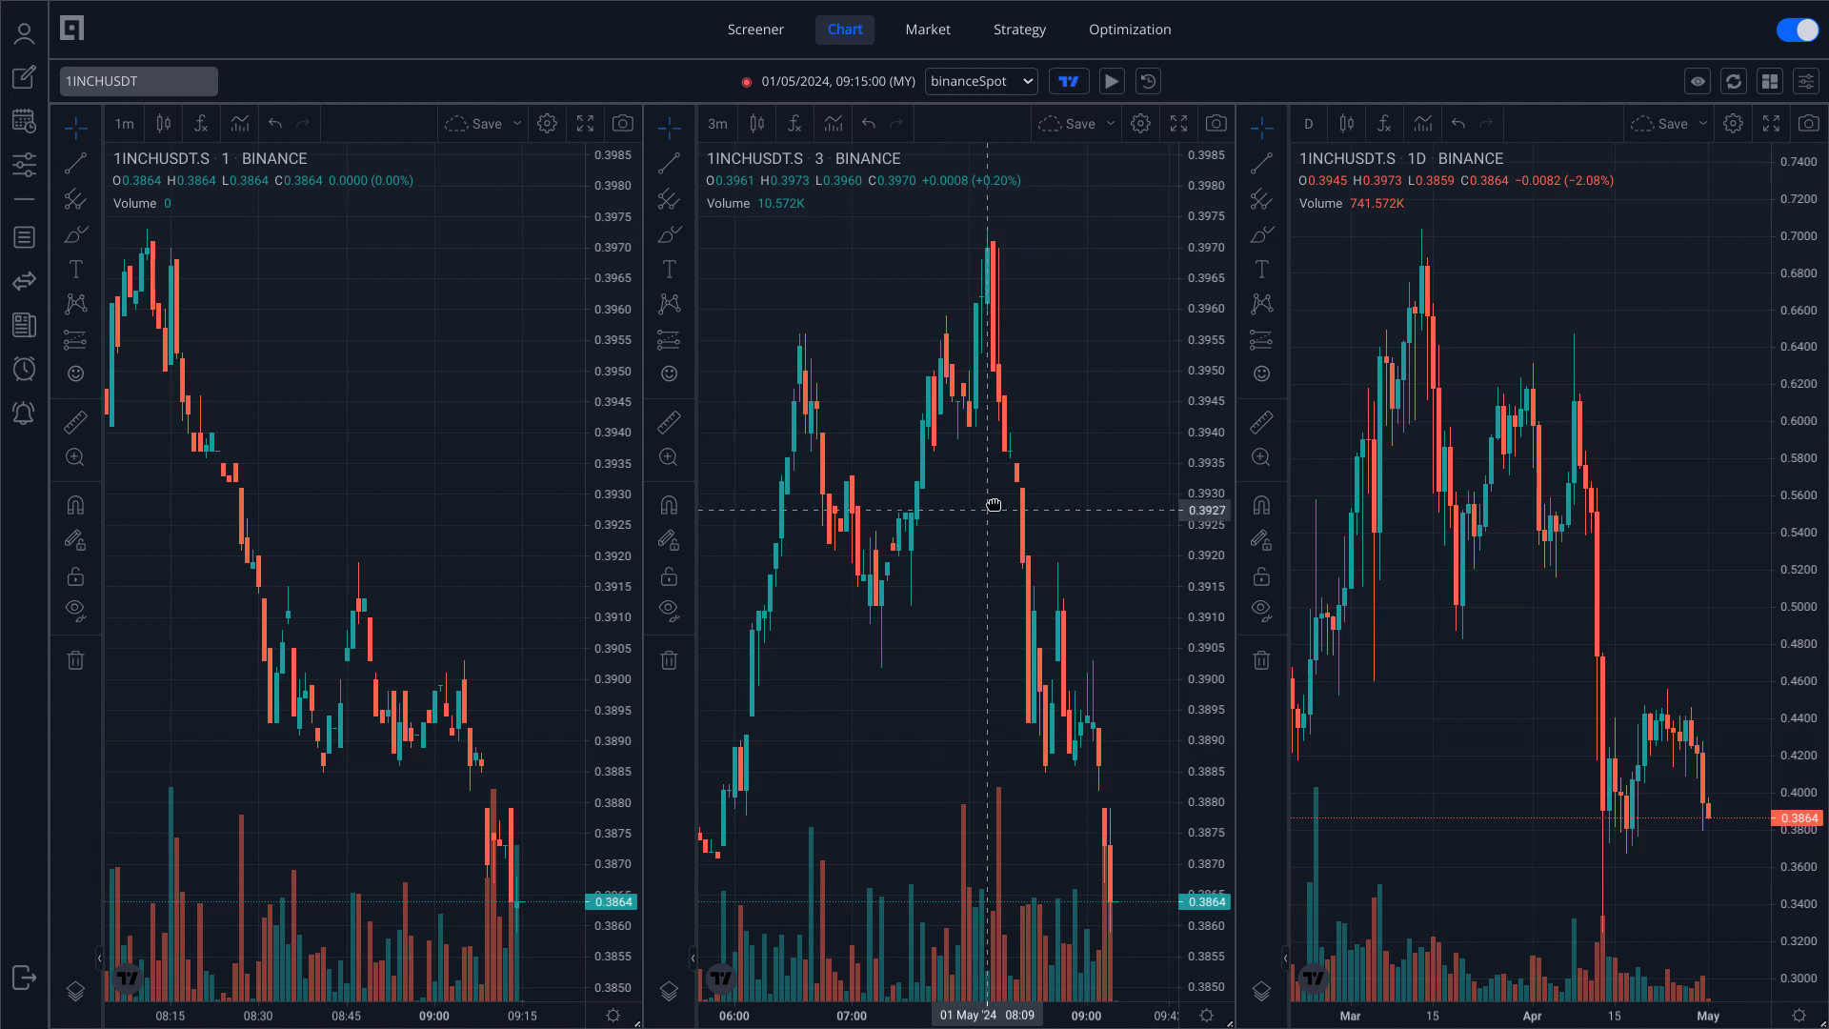Click the alarm bell icon in left sidebar
The image size is (1829, 1029).
pyautogui.click(x=24, y=414)
